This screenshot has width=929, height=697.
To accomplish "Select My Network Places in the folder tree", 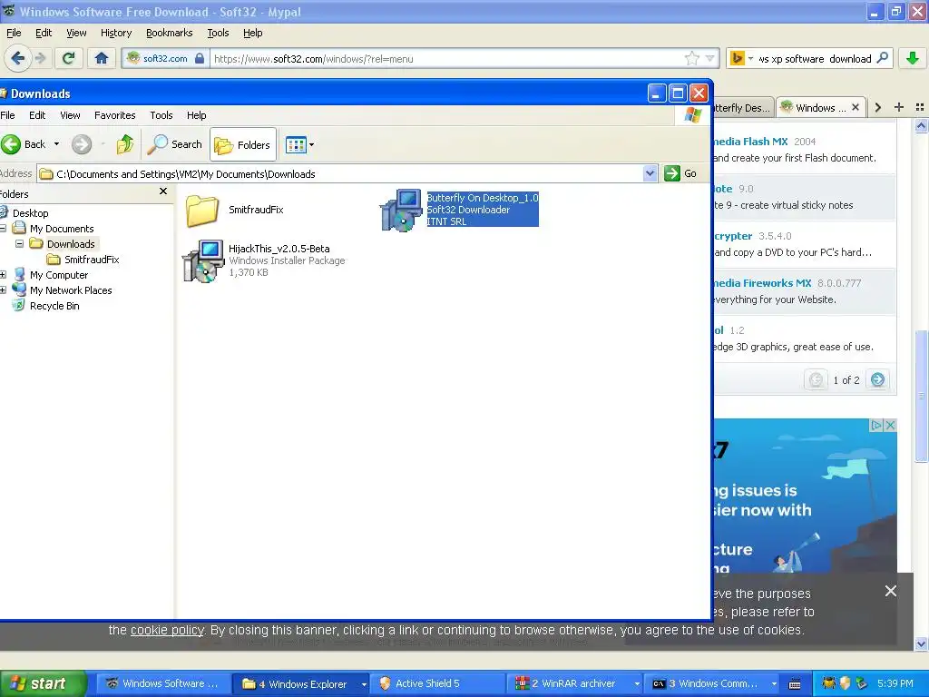I will click(71, 290).
